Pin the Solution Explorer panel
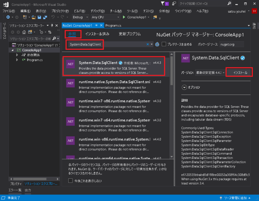 pyautogui.click(x=52, y=26)
